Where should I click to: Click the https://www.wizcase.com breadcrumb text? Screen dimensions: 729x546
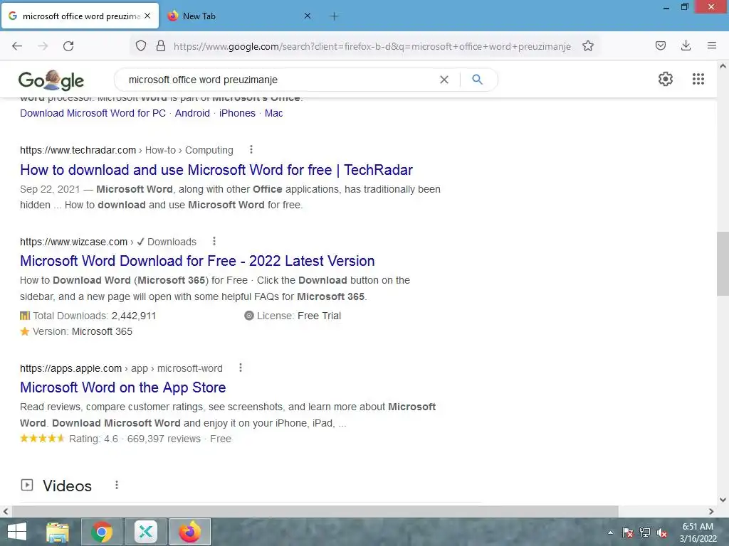[73, 242]
